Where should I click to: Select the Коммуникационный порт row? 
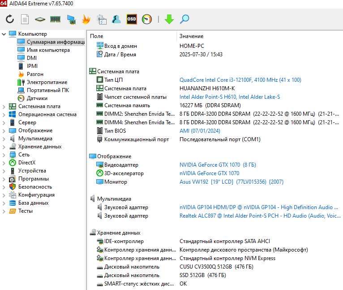pos(215,139)
